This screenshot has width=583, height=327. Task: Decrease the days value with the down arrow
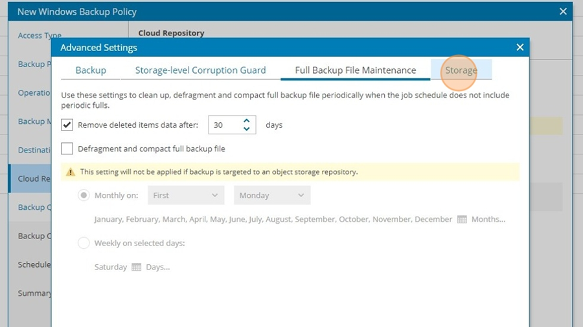point(247,129)
